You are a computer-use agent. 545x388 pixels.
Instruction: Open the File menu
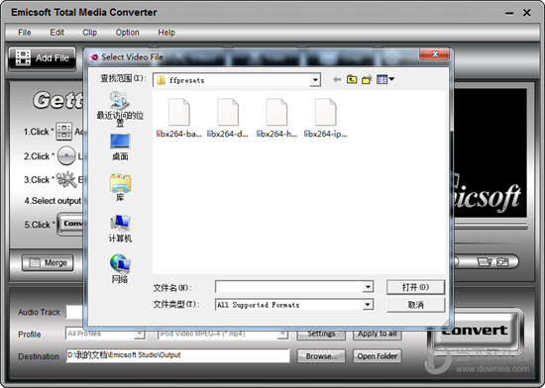click(25, 33)
